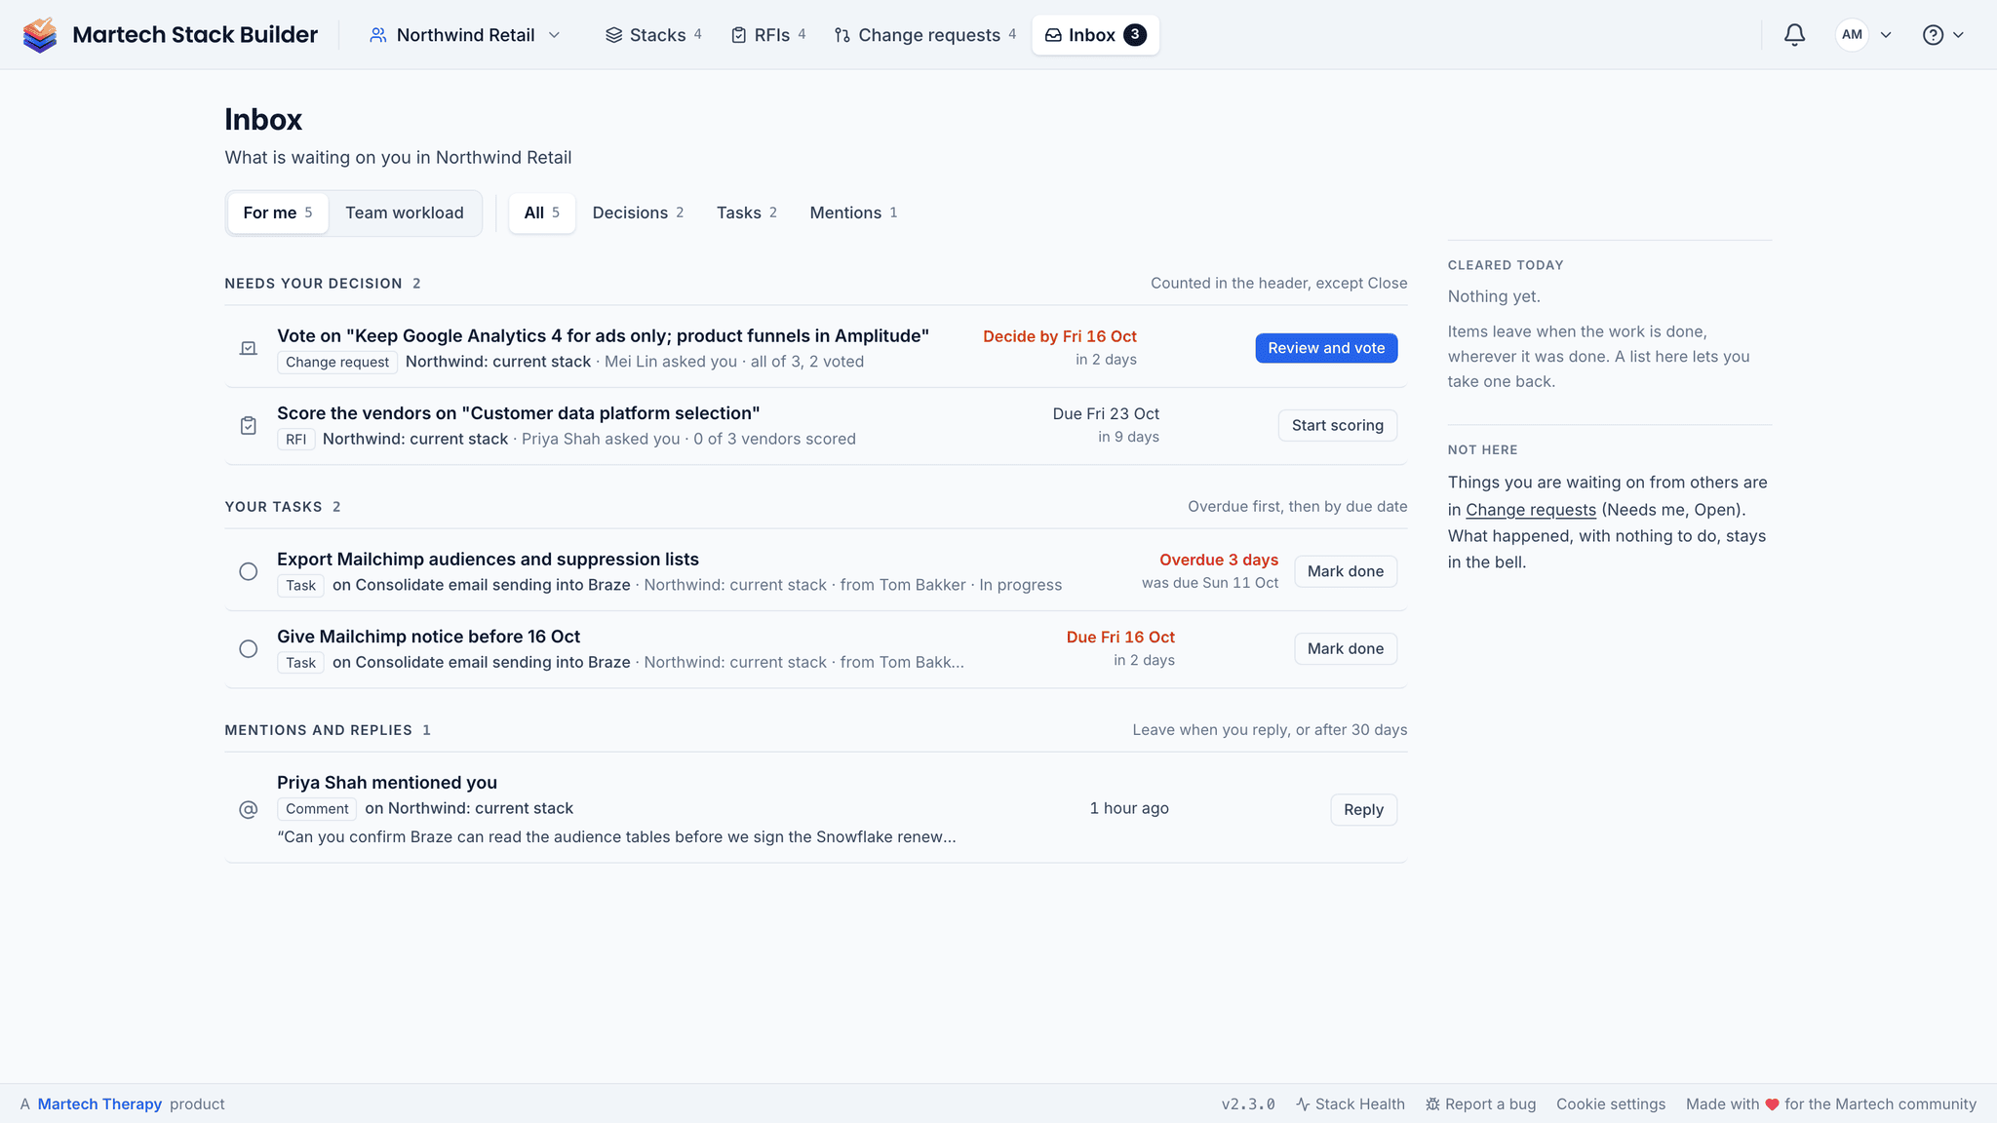Filter inbox by Tasks
This screenshot has height=1123, width=1997.
pos(747,213)
